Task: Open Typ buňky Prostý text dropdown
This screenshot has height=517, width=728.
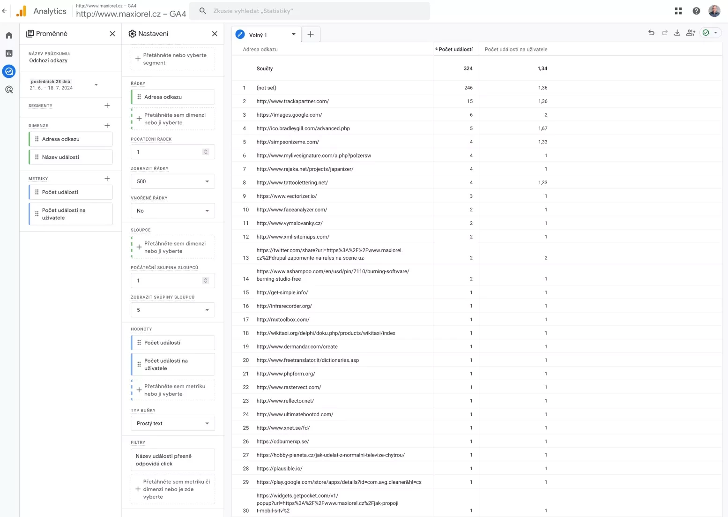Action: coord(173,423)
